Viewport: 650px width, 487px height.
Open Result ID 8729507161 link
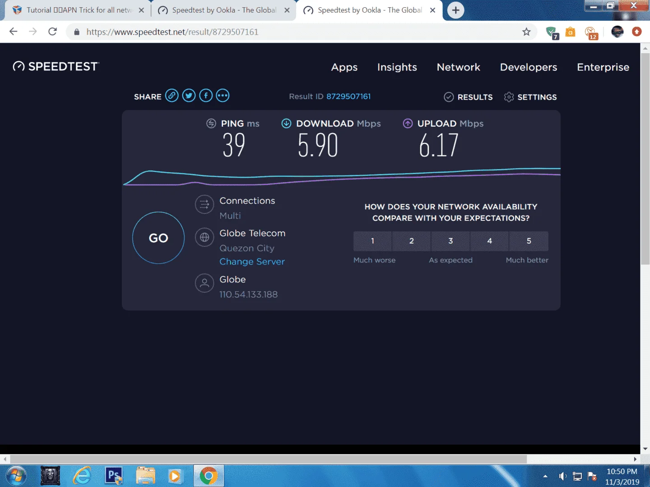pyautogui.click(x=348, y=96)
